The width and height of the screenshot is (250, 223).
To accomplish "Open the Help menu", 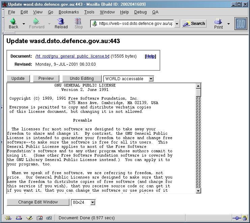I will tap(124, 12).
